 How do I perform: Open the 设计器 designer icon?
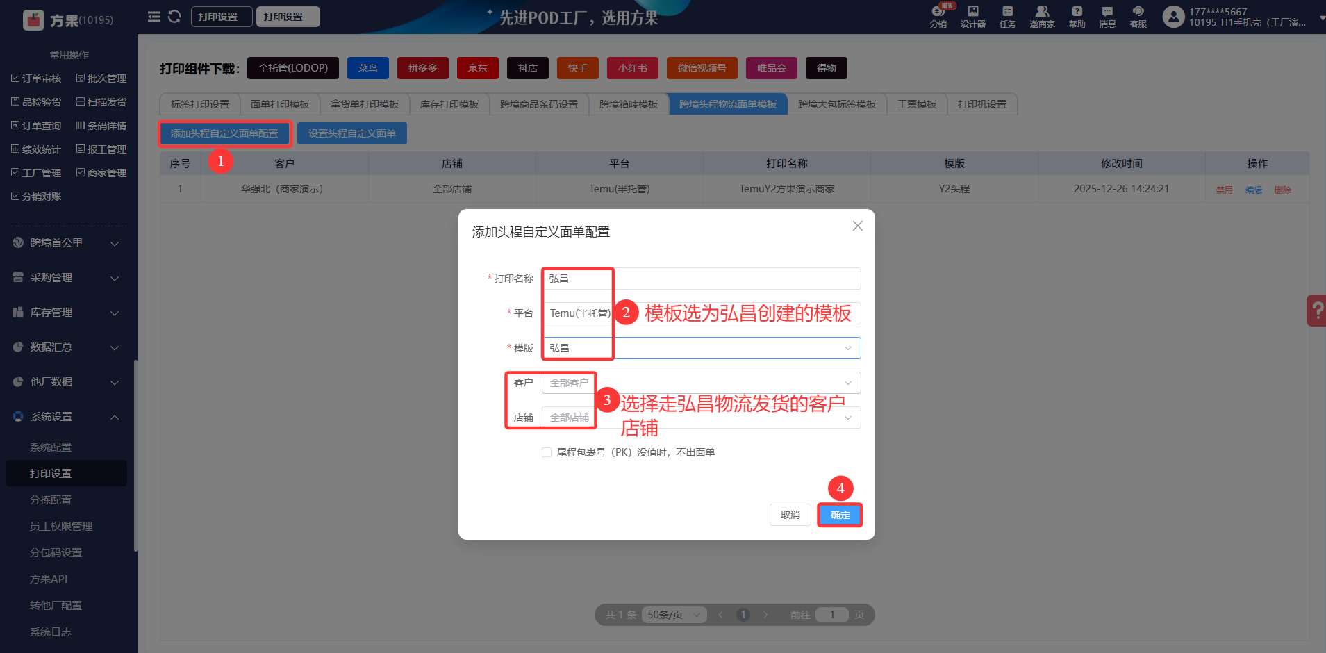tap(972, 17)
